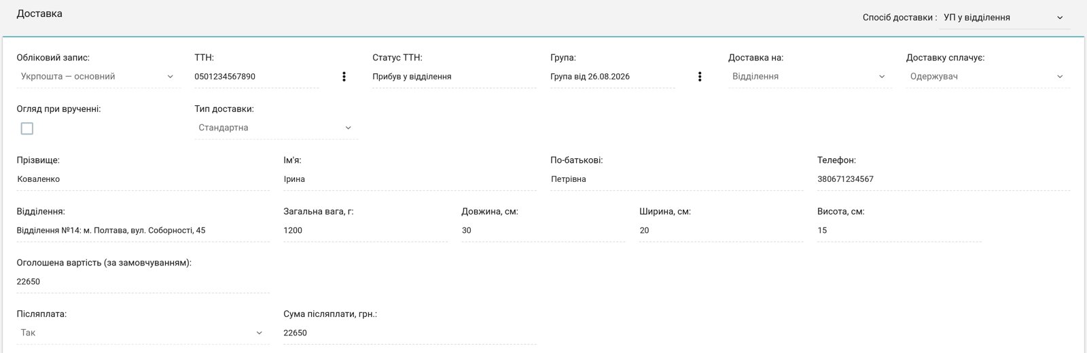Click the Ім'я field with Ірина
The width and height of the screenshot is (1087, 353).
coord(410,179)
